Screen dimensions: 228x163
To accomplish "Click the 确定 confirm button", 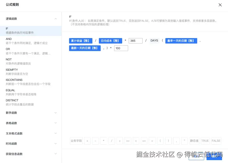I will coord(214,158).
